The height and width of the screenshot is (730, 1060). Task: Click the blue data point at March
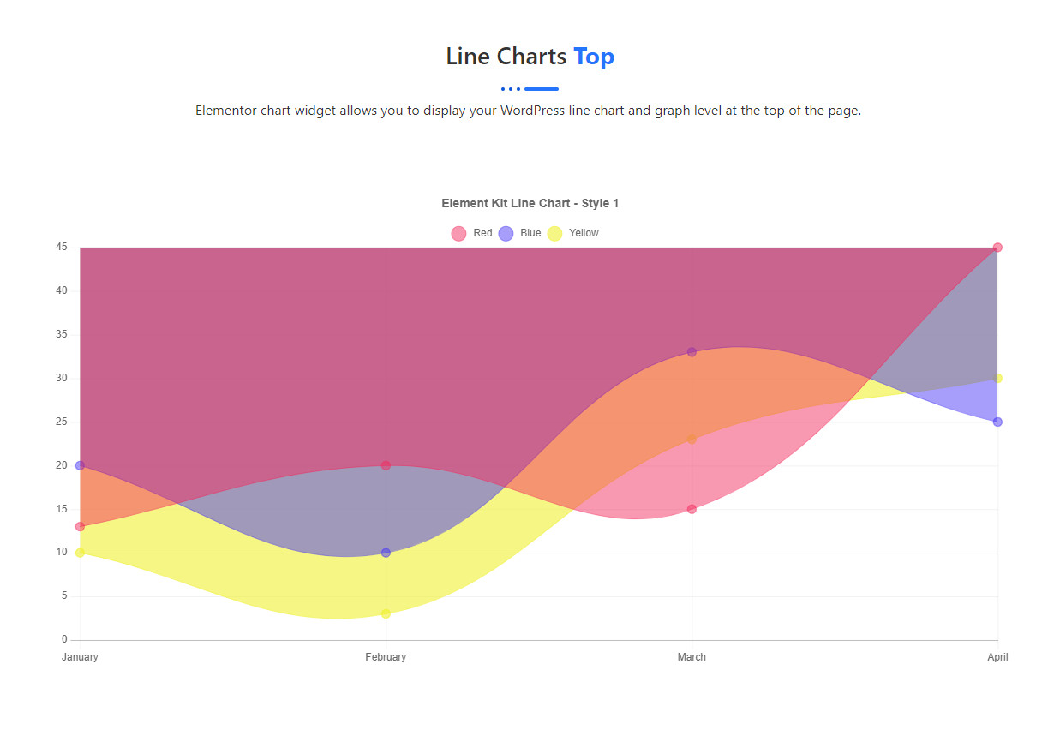tap(692, 352)
